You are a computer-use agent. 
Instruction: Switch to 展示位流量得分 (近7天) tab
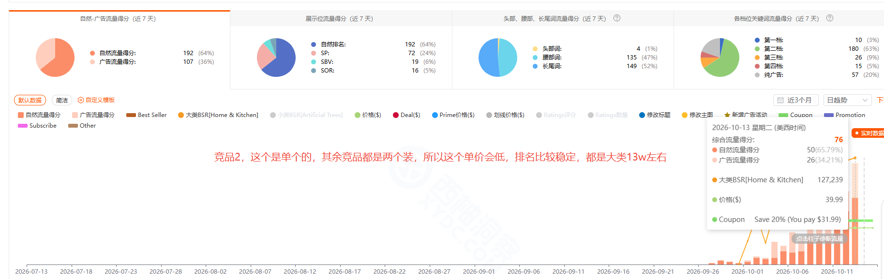click(341, 19)
